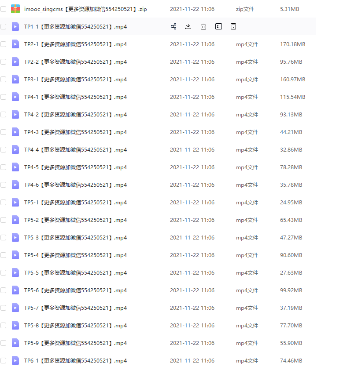Open file name TP2-1 mp4
Image resolution: width=347 pixels, height=370 pixels.
point(75,44)
